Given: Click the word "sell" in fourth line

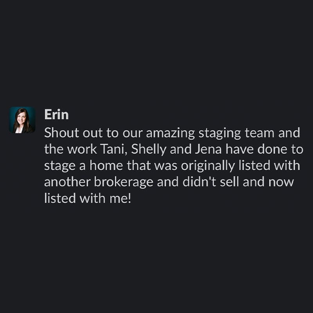Looking at the screenshot, I should coord(229,182).
